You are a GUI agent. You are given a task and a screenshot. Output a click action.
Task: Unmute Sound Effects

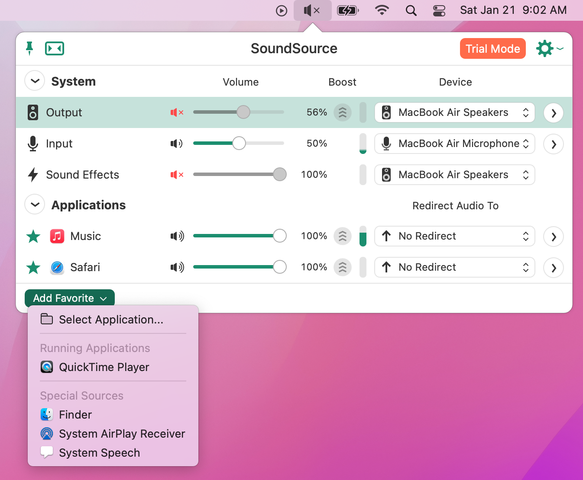(177, 175)
